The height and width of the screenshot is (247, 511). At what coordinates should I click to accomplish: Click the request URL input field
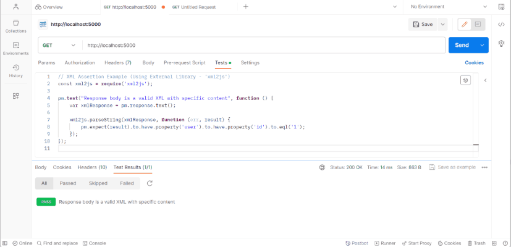(x=264, y=45)
